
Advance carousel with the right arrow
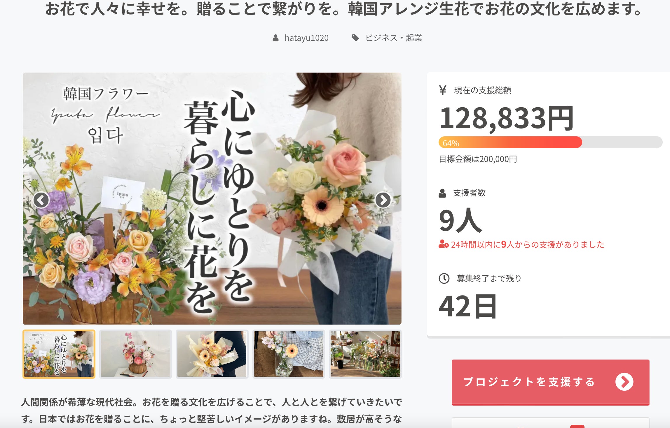(383, 200)
